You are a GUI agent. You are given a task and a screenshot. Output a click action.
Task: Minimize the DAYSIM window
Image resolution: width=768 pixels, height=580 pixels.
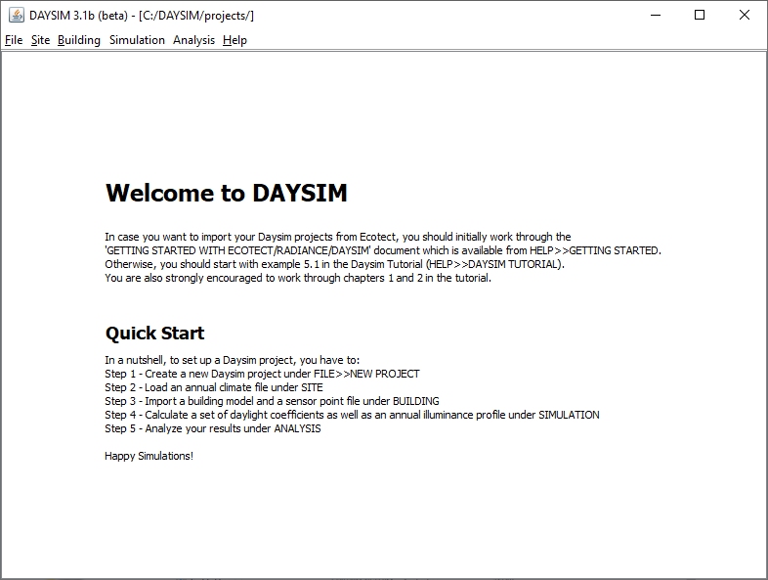click(656, 16)
